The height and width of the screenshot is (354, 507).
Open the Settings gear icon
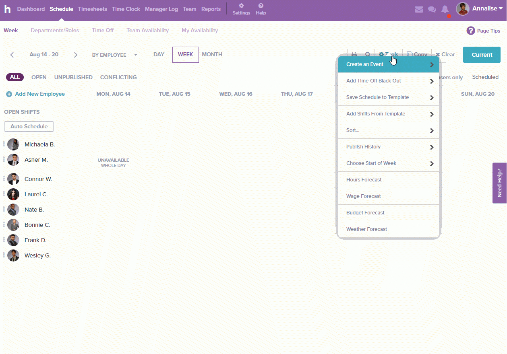pyautogui.click(x=241, y=6)
